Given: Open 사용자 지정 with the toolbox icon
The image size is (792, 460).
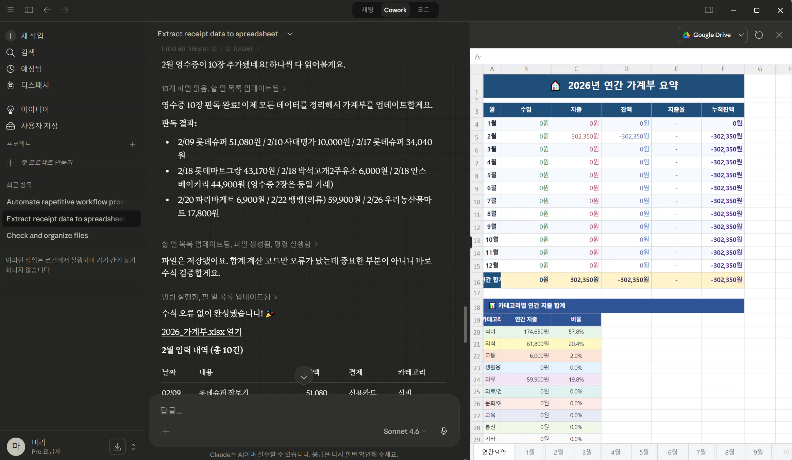Looking at the screenshot, I should (11, 126).
